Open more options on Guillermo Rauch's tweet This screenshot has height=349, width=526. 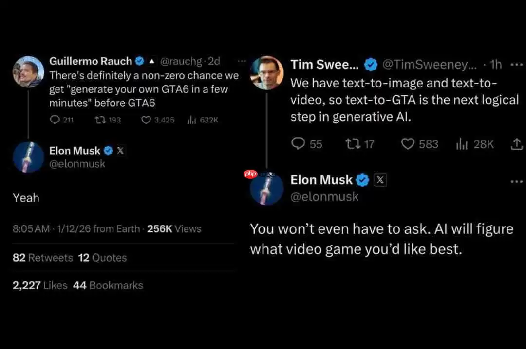[x=242, y=62]
